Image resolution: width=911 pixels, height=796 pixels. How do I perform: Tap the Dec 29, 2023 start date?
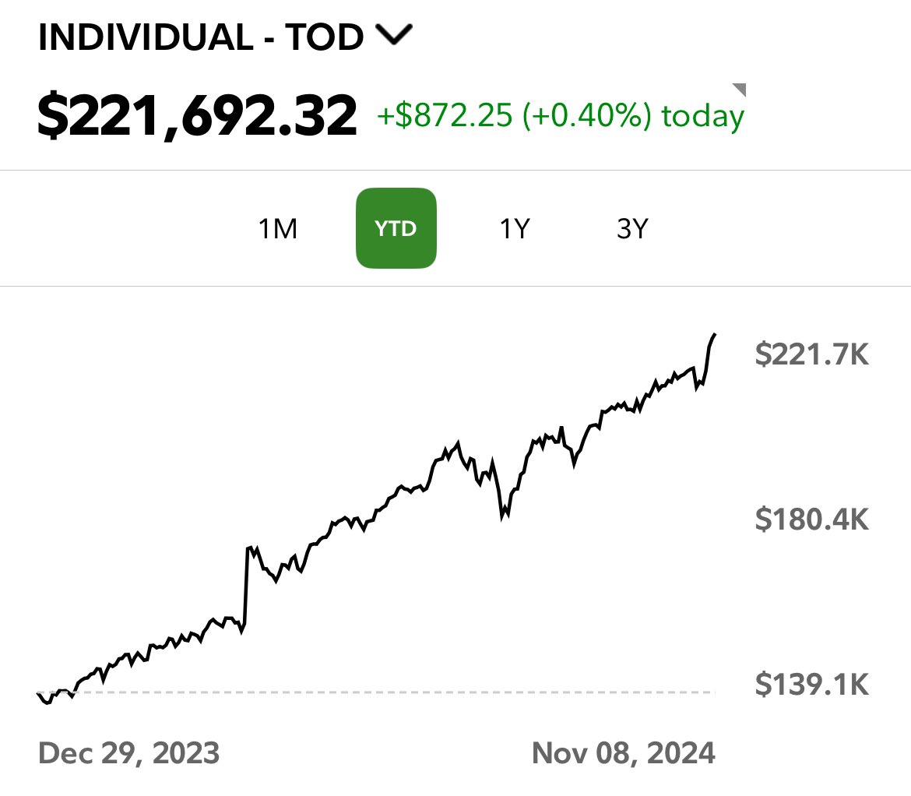128,753
